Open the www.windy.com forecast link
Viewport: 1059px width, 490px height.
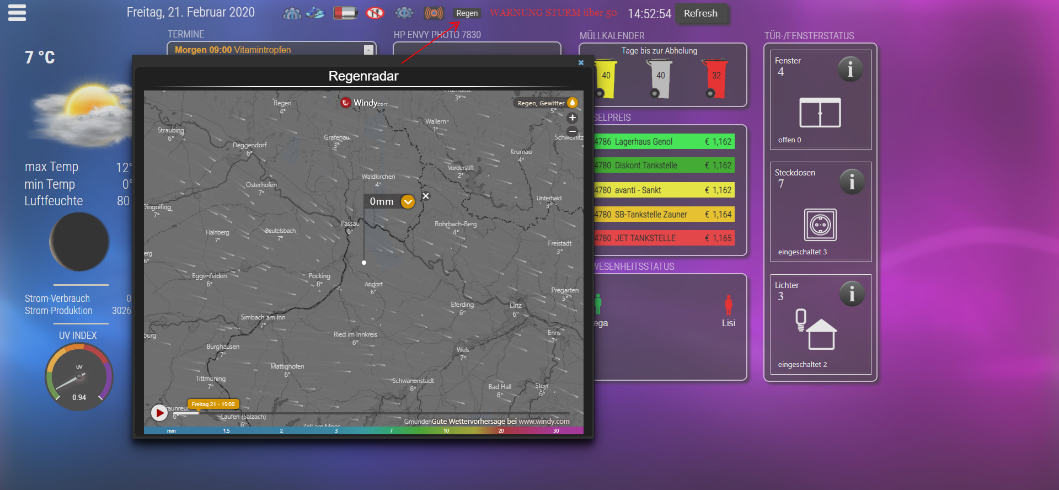click(x=543, y=421)
